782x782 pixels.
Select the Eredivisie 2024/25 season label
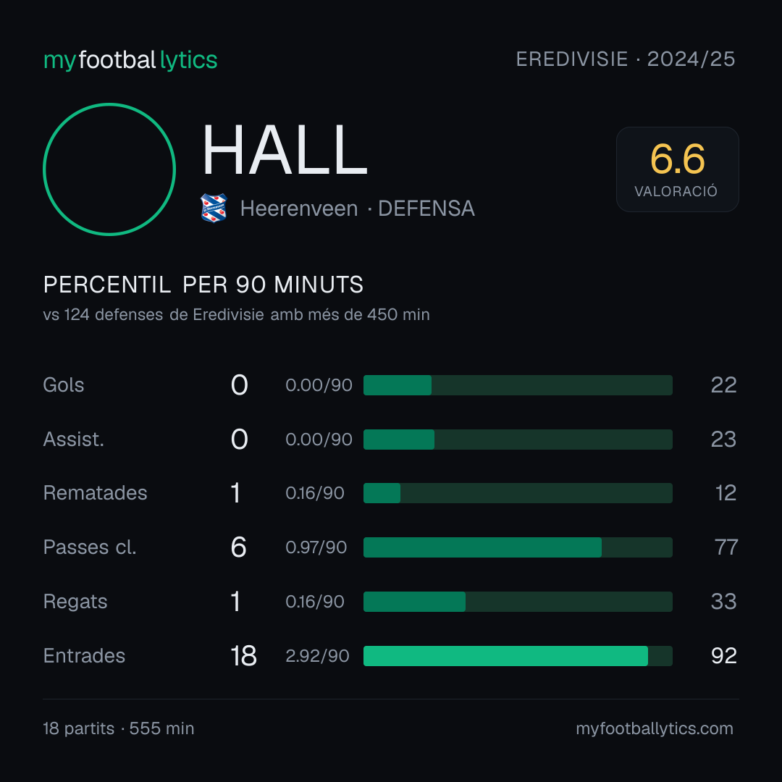[x=626, y=59]
